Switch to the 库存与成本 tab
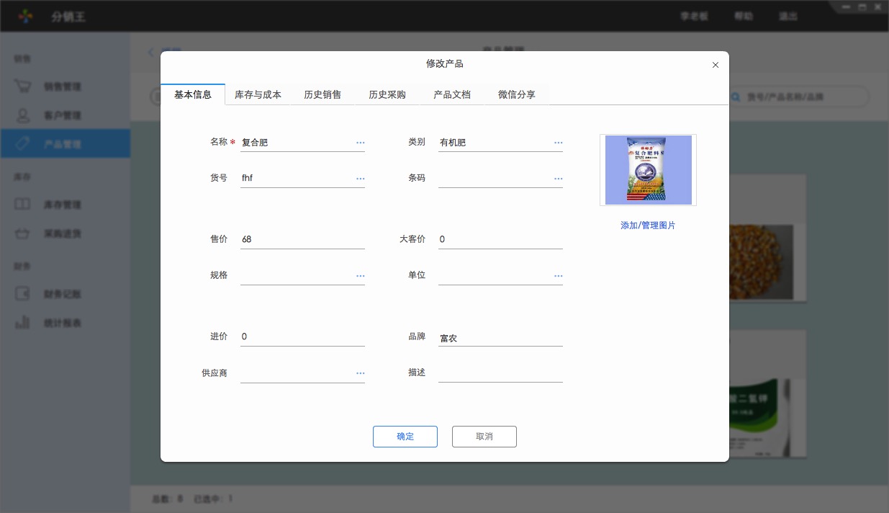 click(258, 94)
